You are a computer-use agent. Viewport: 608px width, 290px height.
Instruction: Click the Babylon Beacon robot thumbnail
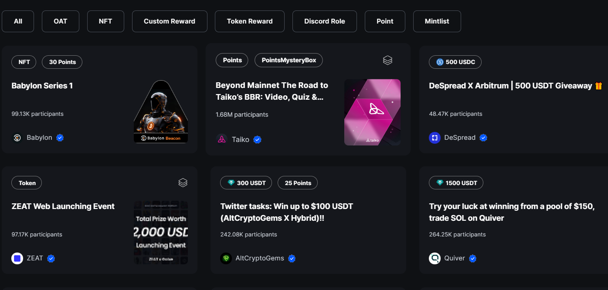tap(161, 111)
